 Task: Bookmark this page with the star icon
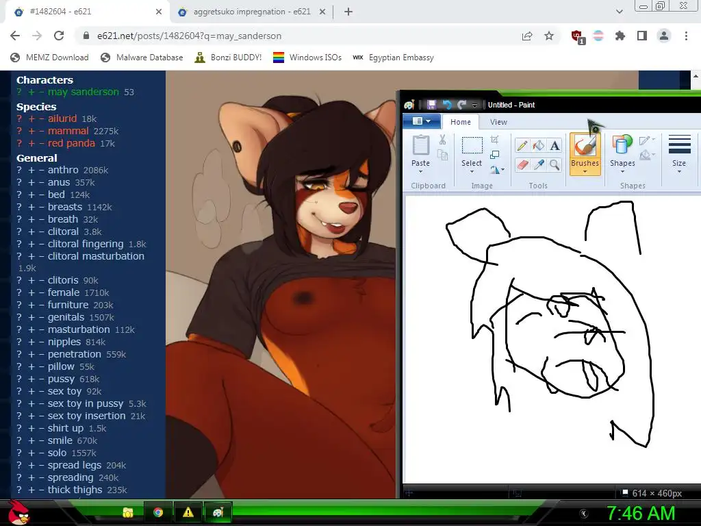tap(549, 36)
